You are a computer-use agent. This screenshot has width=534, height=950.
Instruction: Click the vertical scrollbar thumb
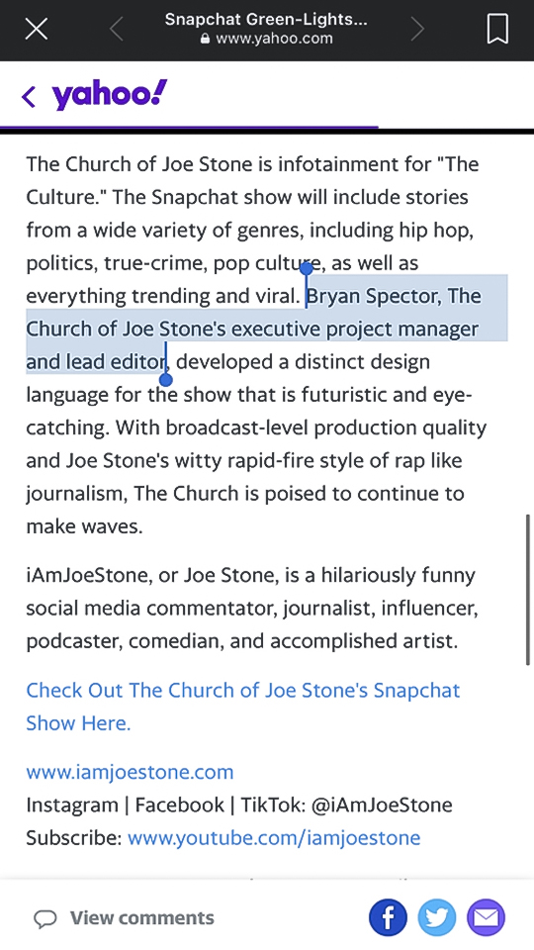tap(528, 590)
